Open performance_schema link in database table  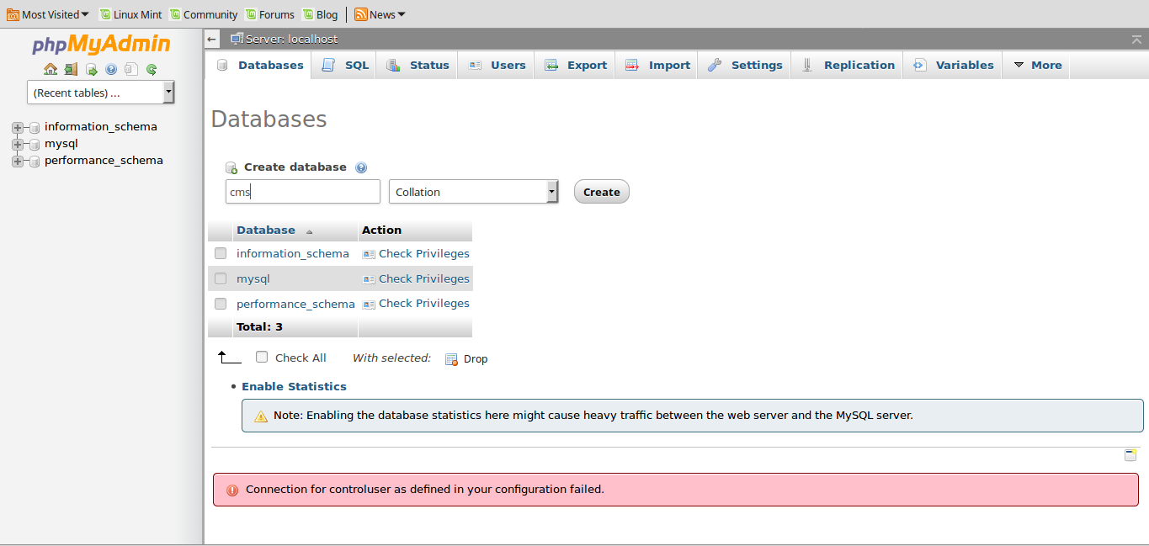point(295,304)
